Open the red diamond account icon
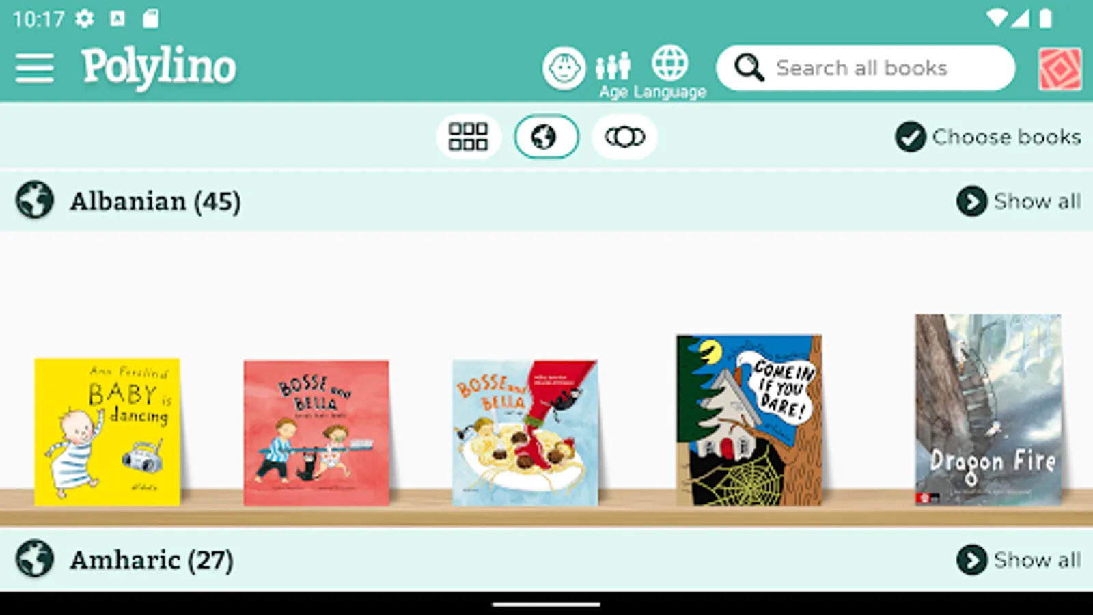 [1060, 69]
